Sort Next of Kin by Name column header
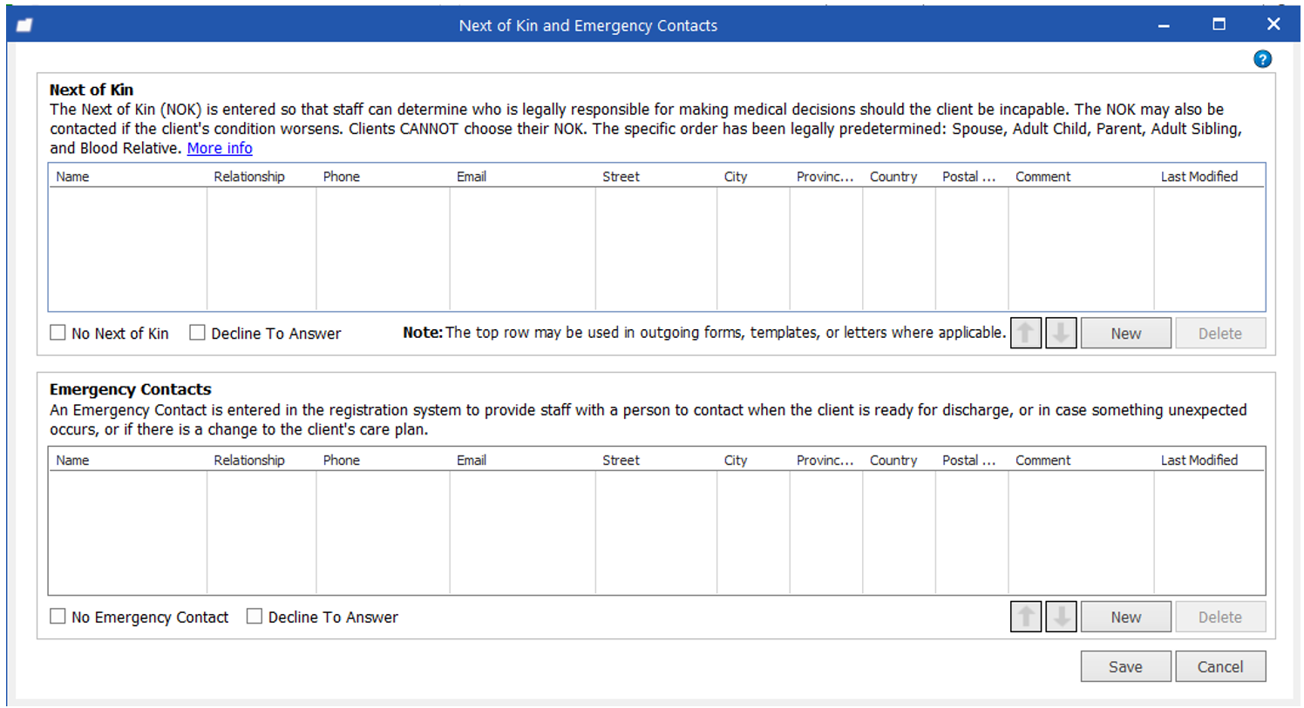The width and height of the screenshot is (1304, 708). tap(73, 176)
